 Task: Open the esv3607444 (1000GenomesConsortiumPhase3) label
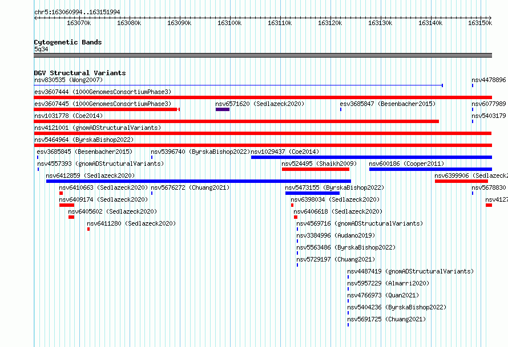pos(103,92)
